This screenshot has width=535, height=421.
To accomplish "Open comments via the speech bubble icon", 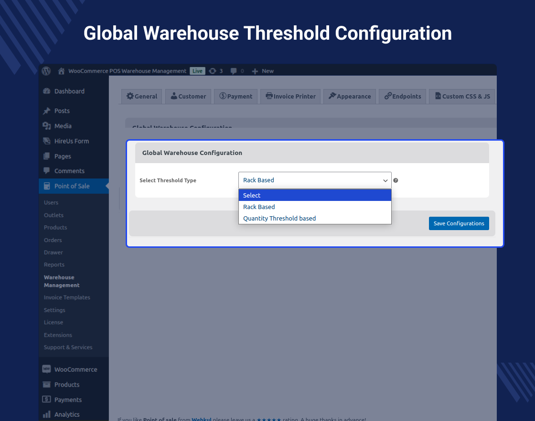I will tap(233, 71).
